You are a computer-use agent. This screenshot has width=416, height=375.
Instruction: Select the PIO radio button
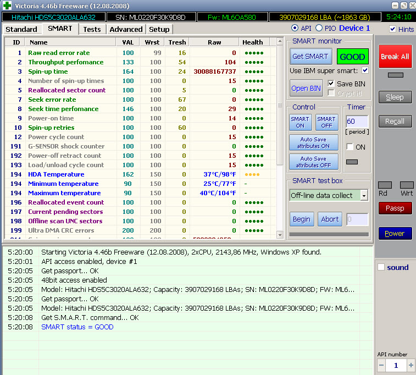click(319, 28)
